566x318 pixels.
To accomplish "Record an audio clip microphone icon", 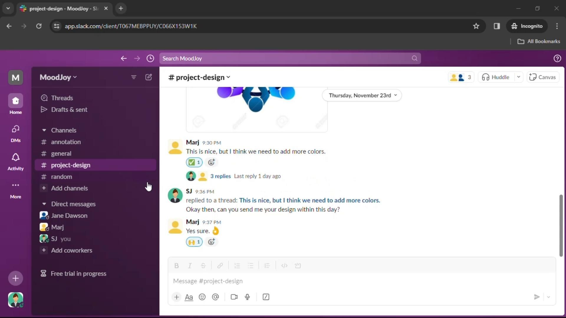I will coord(247,297).
